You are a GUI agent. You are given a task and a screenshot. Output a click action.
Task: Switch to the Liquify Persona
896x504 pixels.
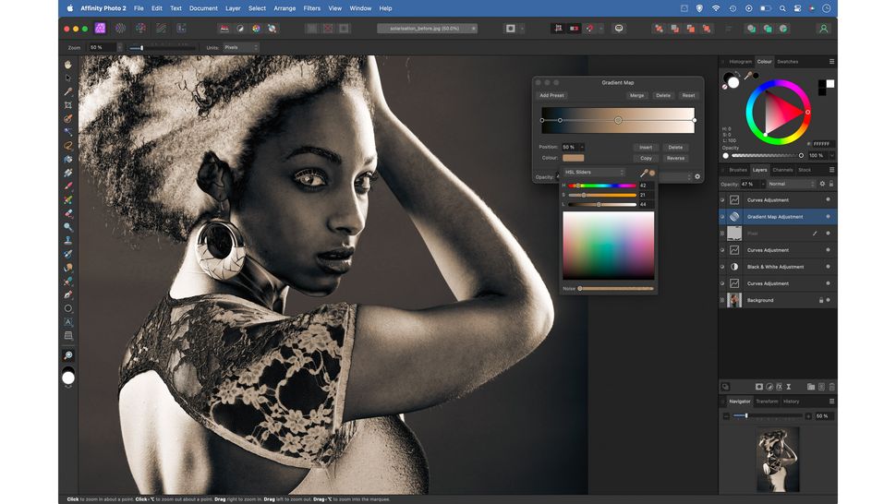click(x=121, y=28)
